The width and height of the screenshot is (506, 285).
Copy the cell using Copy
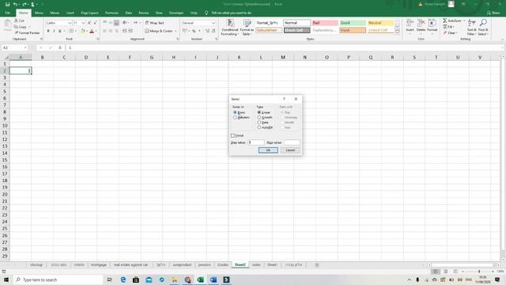[21, 27]
